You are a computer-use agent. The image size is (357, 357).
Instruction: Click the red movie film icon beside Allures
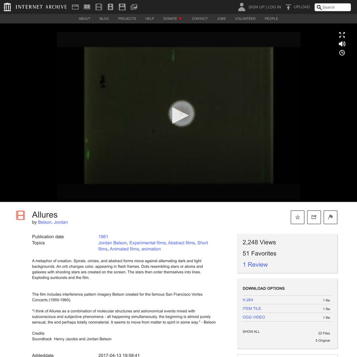[x=20, y=215]
